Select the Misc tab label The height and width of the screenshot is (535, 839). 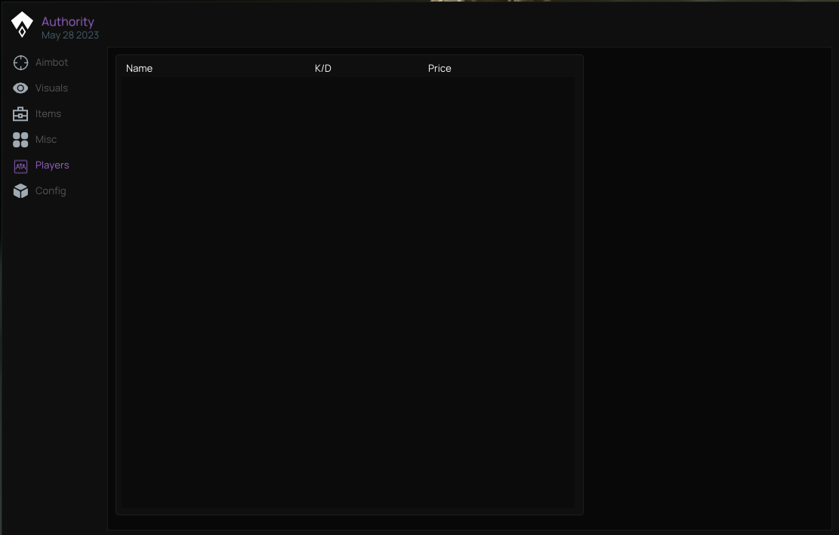(46, 139)
